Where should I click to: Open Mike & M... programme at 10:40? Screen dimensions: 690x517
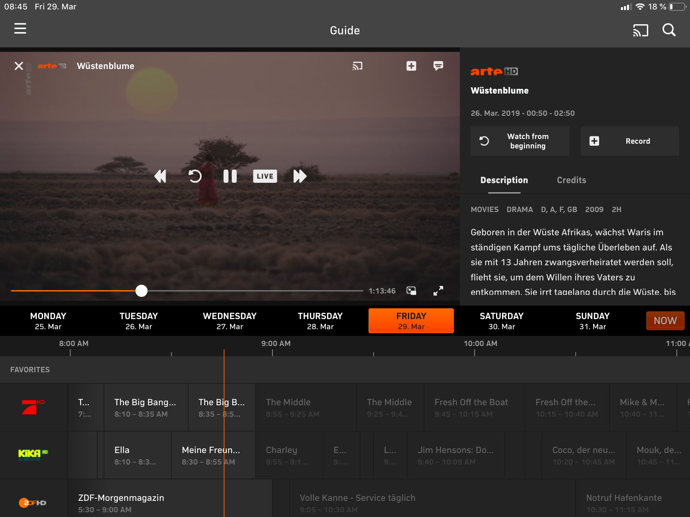tap(643, 408)
